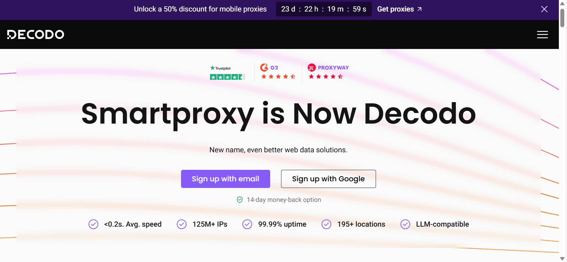Click the 14-day money-back option text
Image resolution: width=567 pixels, height=262 pixels.
pos(284,200)
